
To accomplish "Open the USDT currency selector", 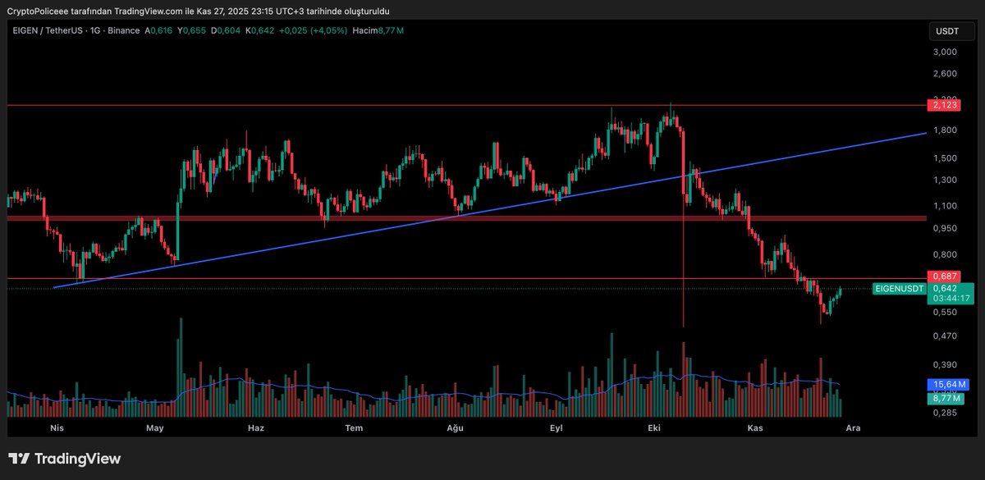I will click(x=952, y=31).
